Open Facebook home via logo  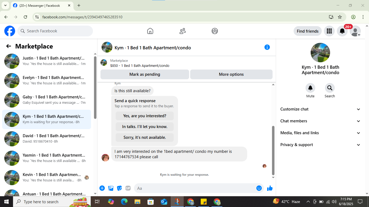(10, 31)
